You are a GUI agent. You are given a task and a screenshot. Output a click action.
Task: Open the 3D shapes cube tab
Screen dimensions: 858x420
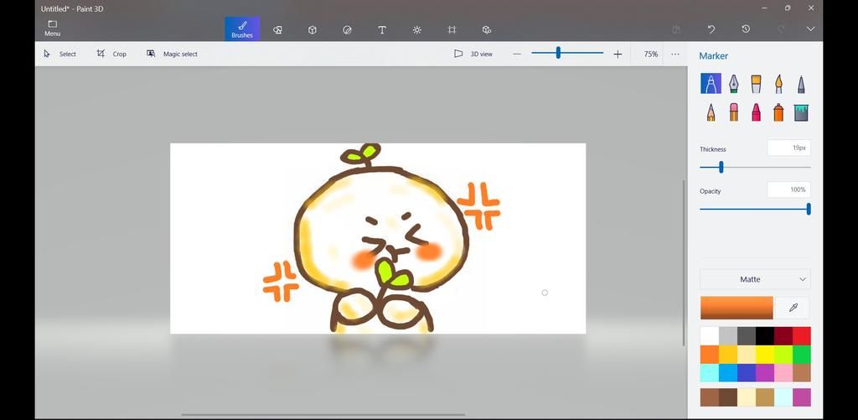pyautogui.click(x=312, y=29)
